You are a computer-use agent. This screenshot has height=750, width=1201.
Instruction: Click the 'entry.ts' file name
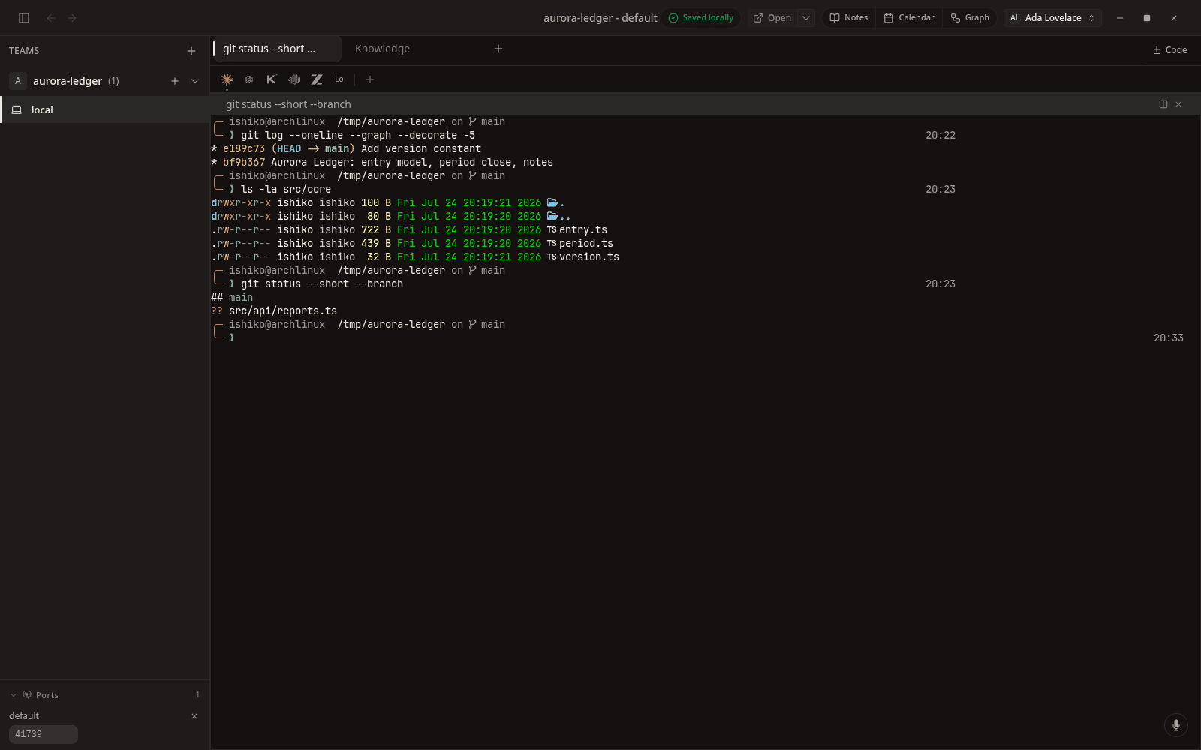(x=583, y=229)
